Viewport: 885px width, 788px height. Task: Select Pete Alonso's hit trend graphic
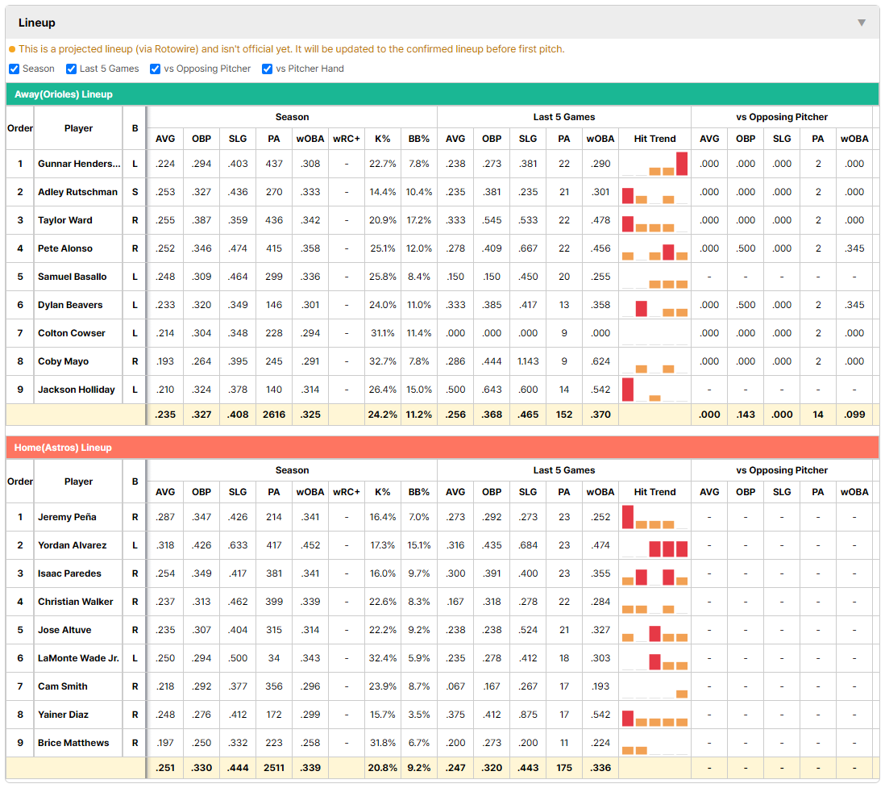pos(654,248)
